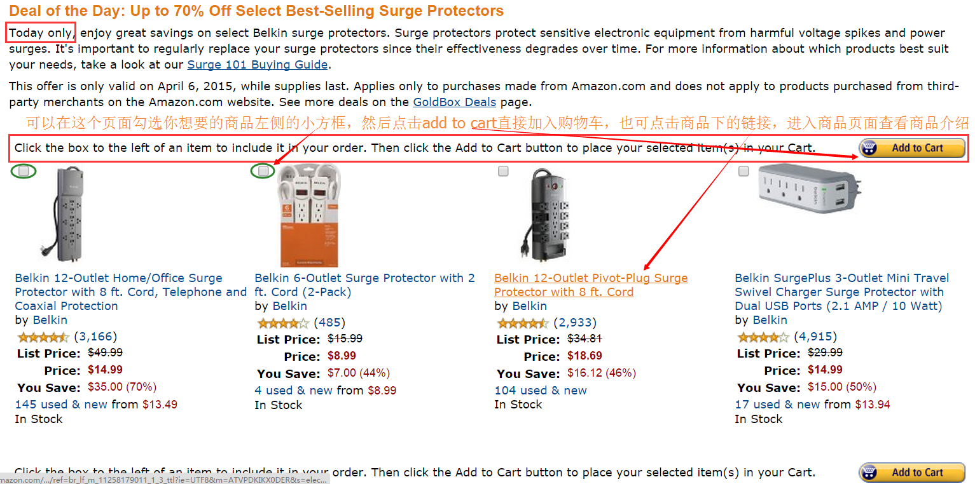The width and height of the screenshot is (975, 484).
Task: Open the Belkin 12-Outlet Pivot-Plug Surge Protector title link
Action: (591, 285)
